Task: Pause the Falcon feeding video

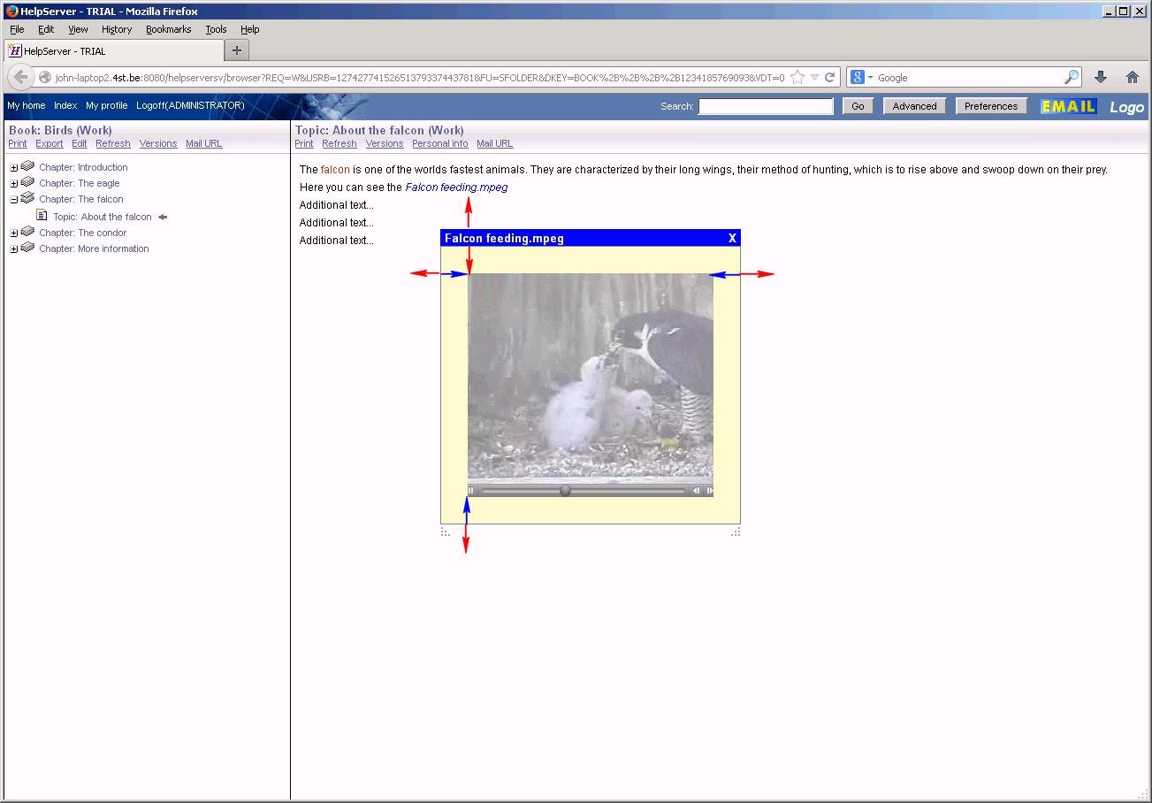Action: tap(471, 491)
